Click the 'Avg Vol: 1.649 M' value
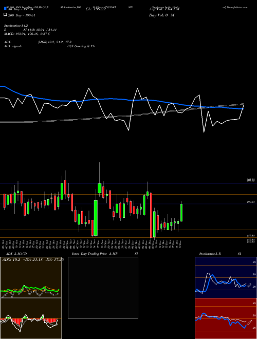The width and height of the screenshot is (257, 339). (x=164, y=9)
